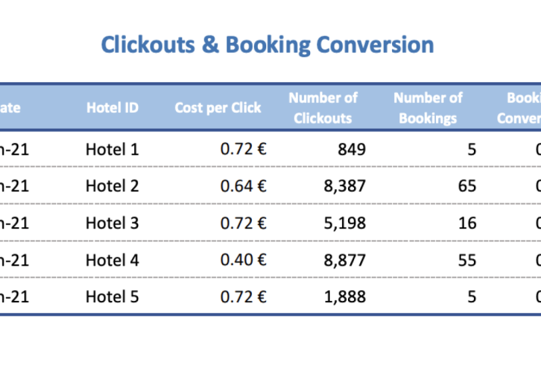Select the 849 clickouts cell
The width and height of the screenshot is (541, 366).
[351, 150]
